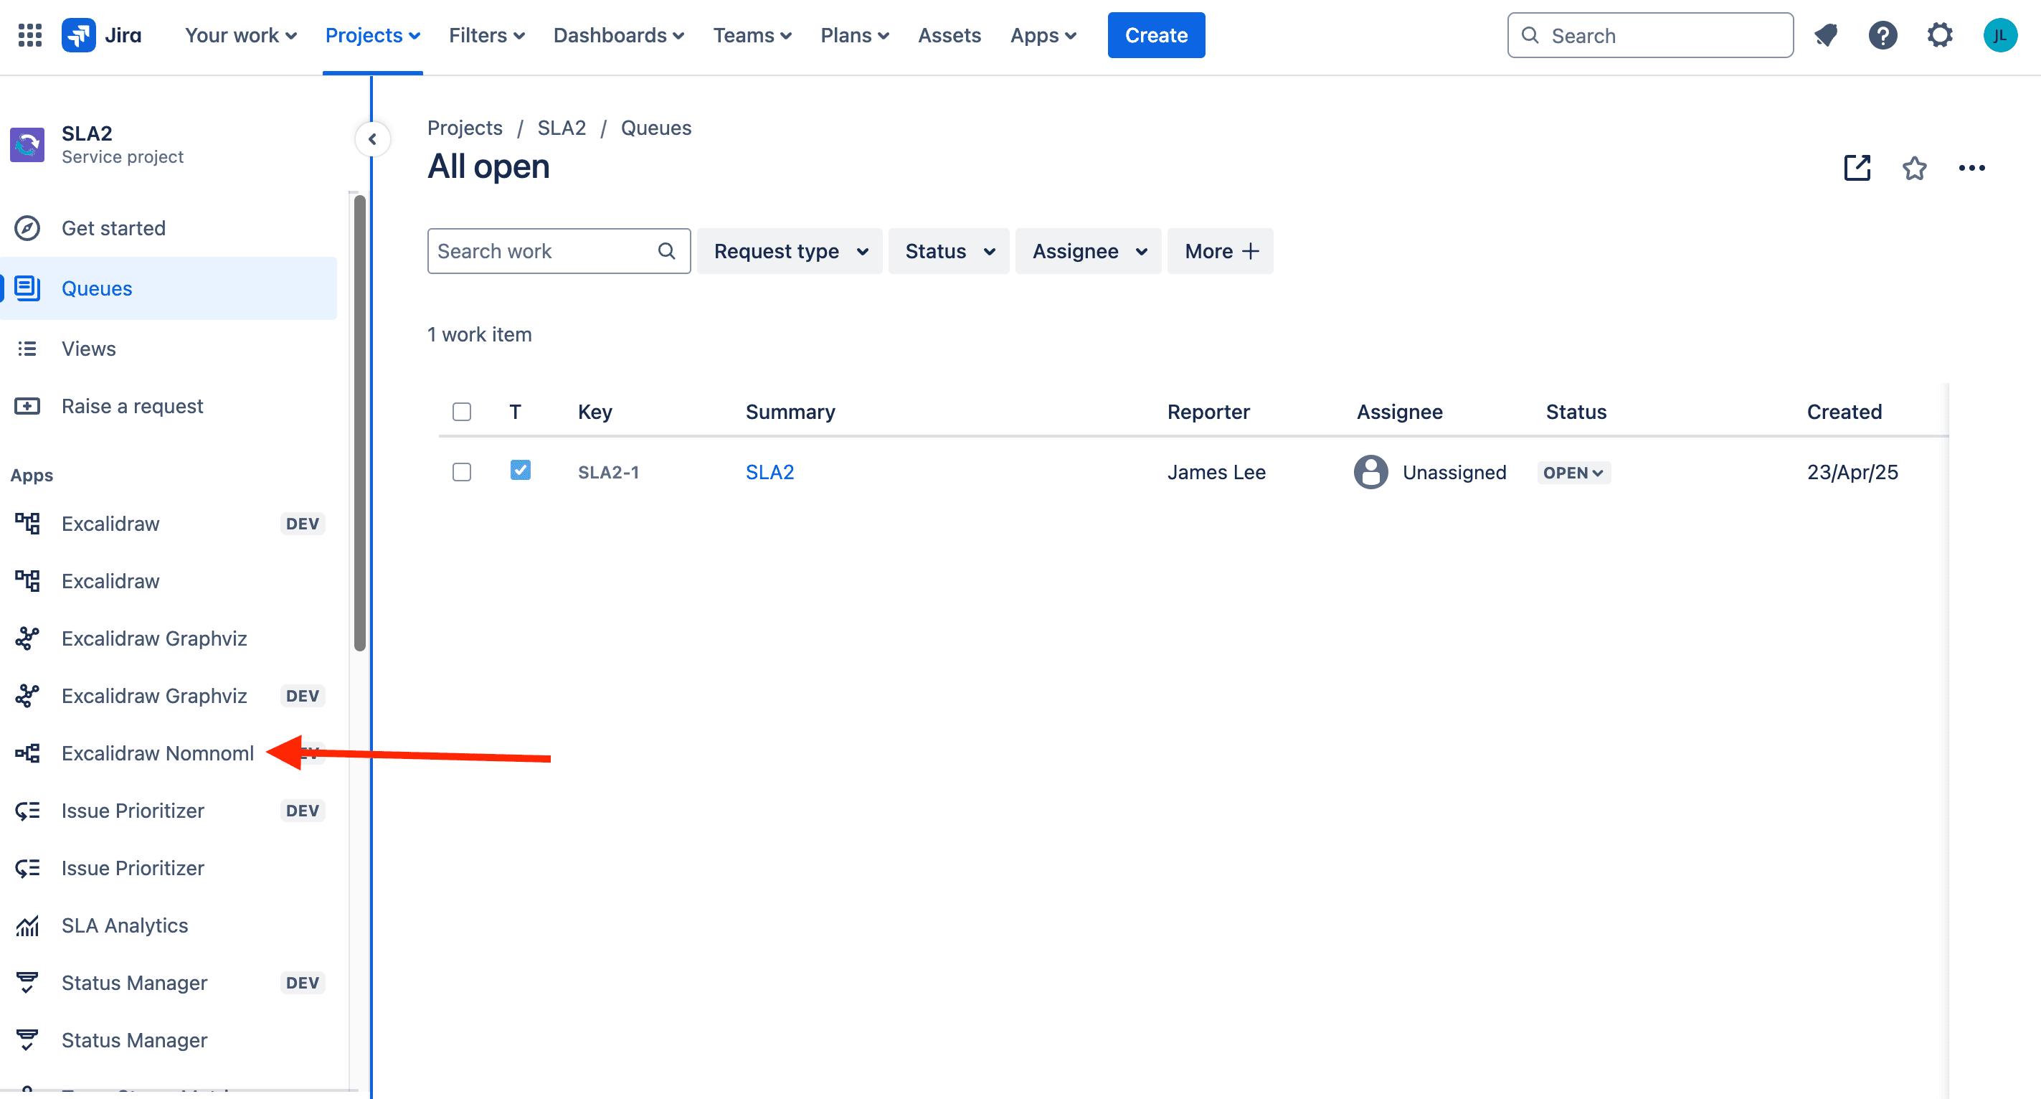Focus the top Search field

pos(1650,36)
